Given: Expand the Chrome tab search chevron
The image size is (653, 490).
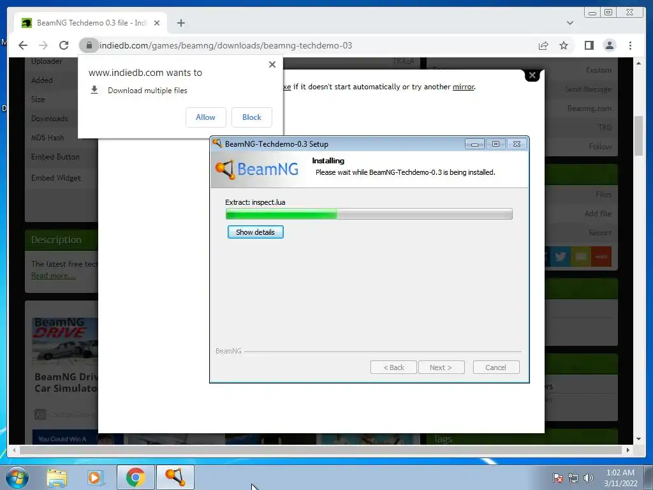Looking at the screenshot, I should pos(569,23).
